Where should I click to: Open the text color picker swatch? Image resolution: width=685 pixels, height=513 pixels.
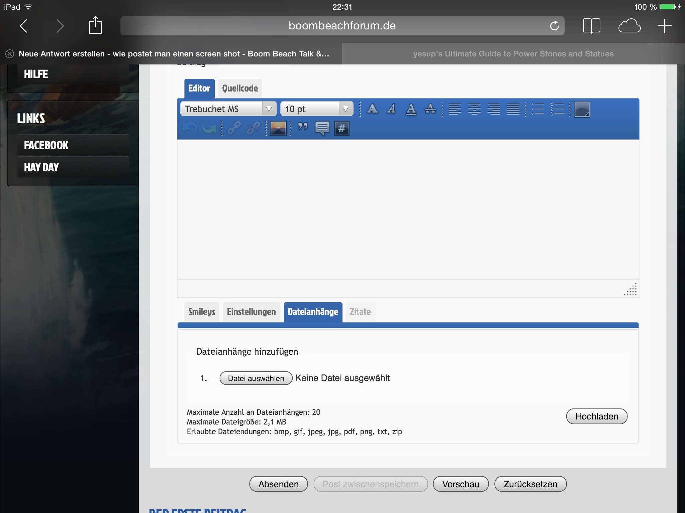tap(582, 109)
